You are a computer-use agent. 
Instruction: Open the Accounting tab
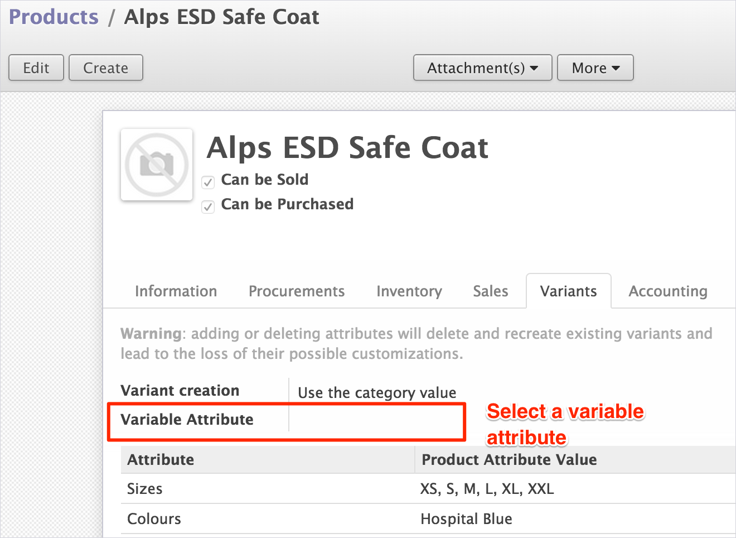coord(667,291)
